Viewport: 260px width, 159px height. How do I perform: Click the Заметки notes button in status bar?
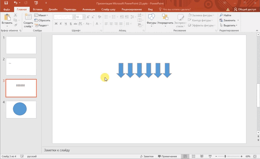(147, 156)
